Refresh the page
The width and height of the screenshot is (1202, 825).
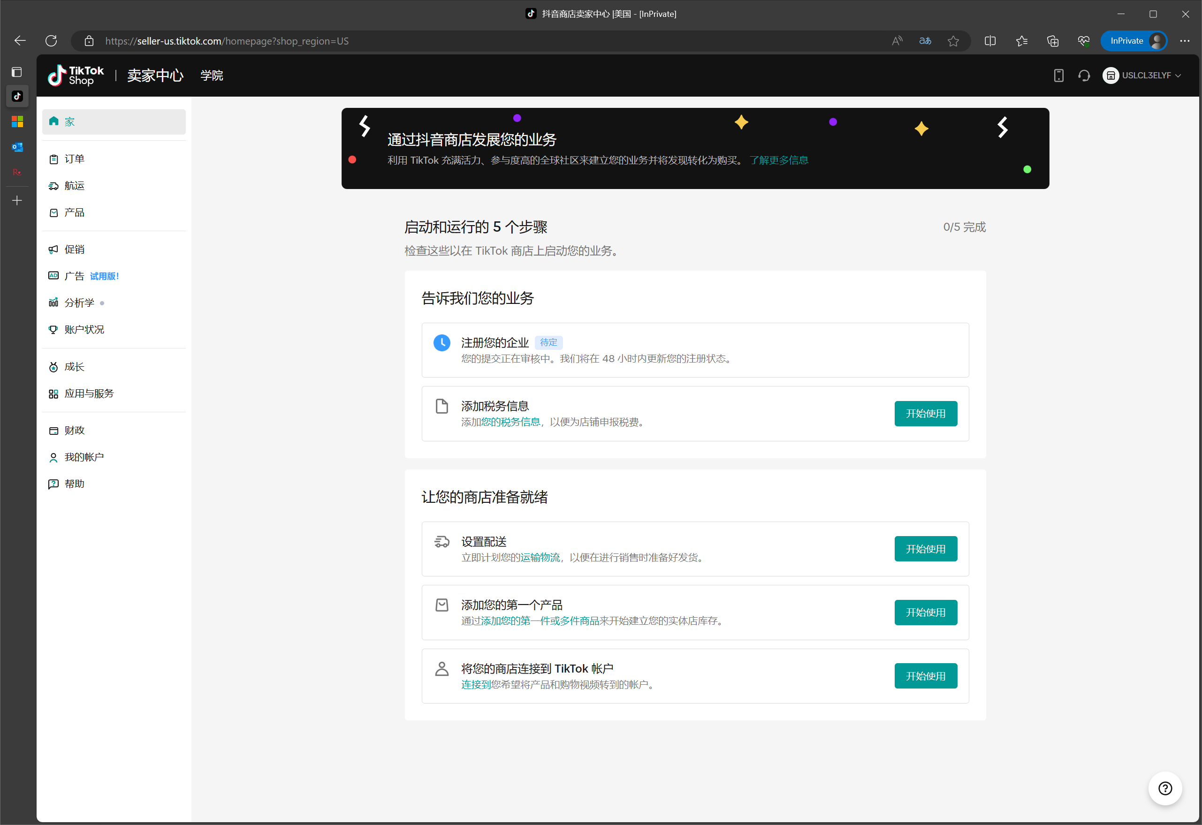pyautogui.click(x=51, y=41)
